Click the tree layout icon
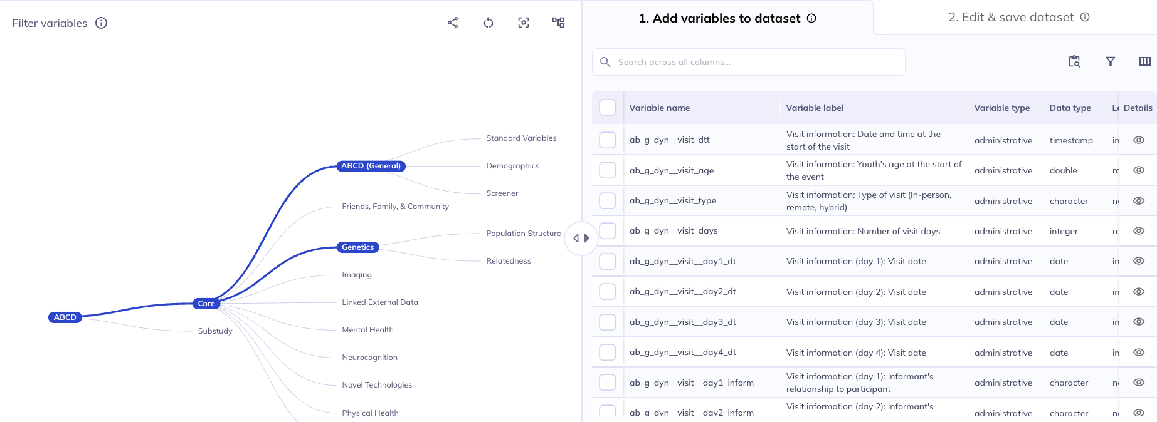The width and height of the screenshot is (1157, 422). tap(558, 23)
